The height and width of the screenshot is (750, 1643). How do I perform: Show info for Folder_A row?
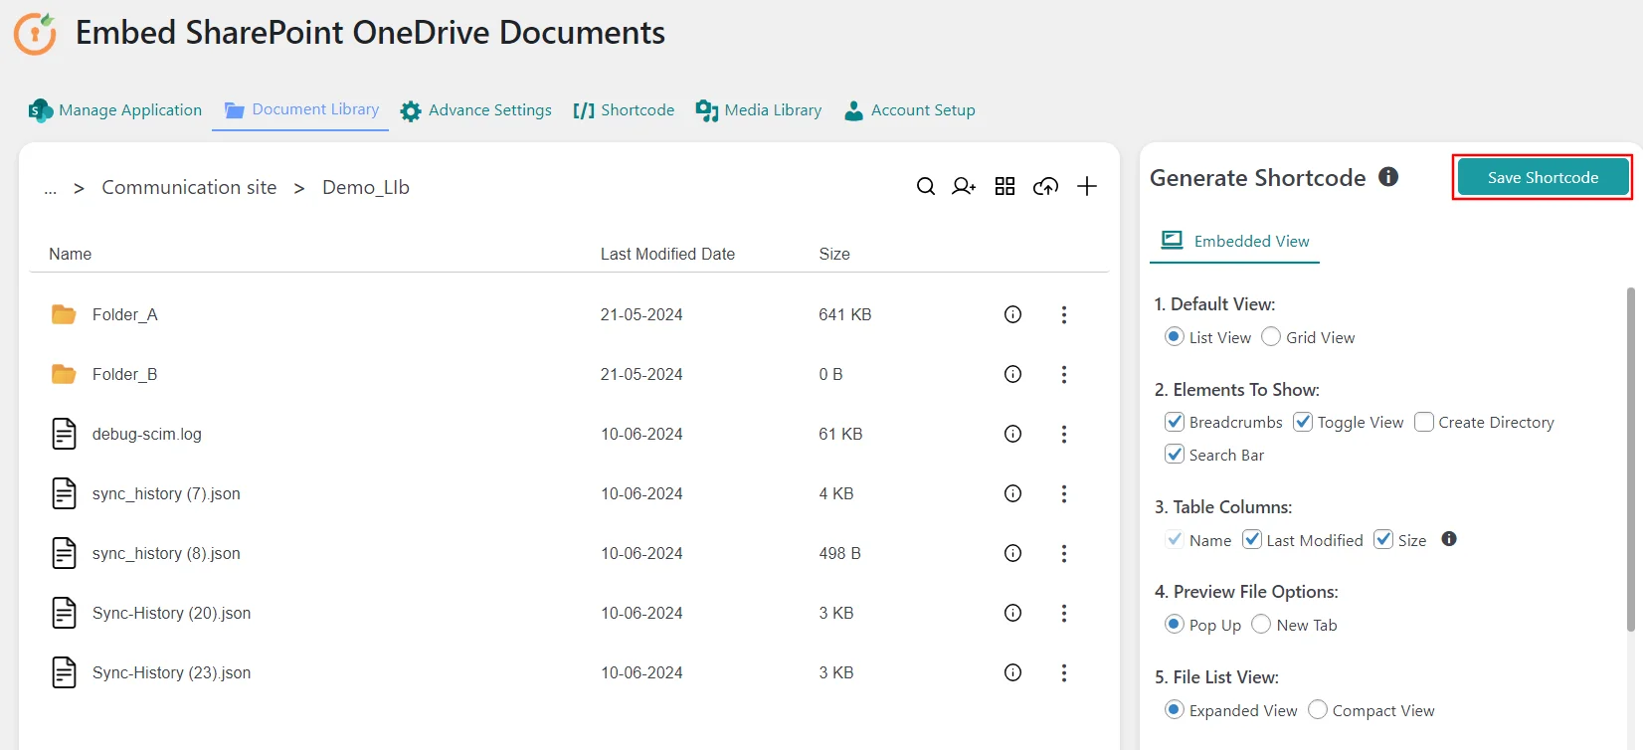tap(1013, 314)
